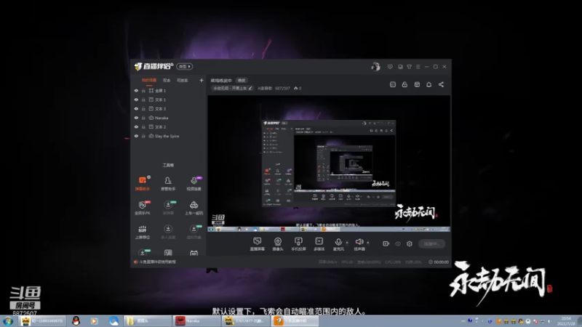Image resolution: width=582 pixels, height=327 pixels.
Task: Click the nested window in preview canvas
Action: point(329,163)
